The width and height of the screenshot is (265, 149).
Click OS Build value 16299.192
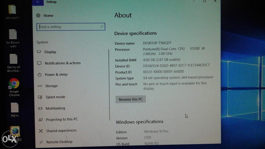pyautogui.click(x=151, y=144)
